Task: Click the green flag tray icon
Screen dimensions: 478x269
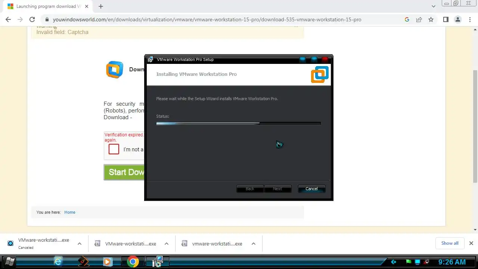Action: pos(409,262)
